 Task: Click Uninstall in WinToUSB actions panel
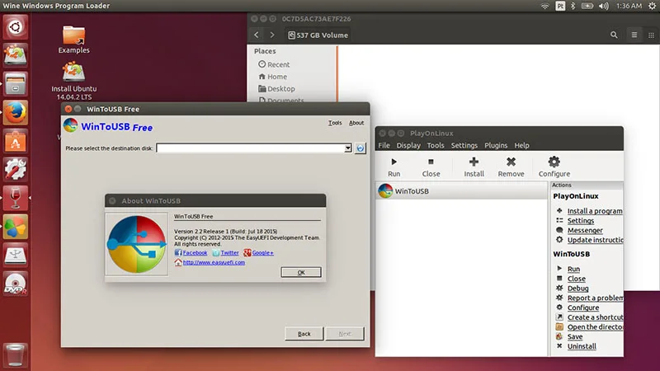[582, 346]
